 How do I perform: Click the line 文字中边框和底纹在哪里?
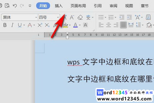pos(111,79)
